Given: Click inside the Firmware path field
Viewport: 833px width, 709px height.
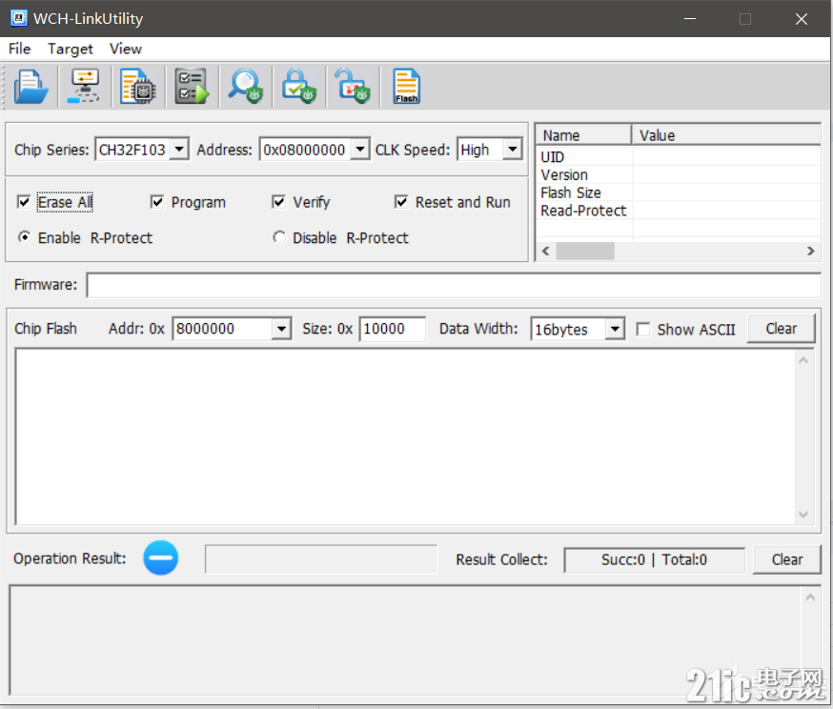Looking at the screenshot, I should (454, 285).
